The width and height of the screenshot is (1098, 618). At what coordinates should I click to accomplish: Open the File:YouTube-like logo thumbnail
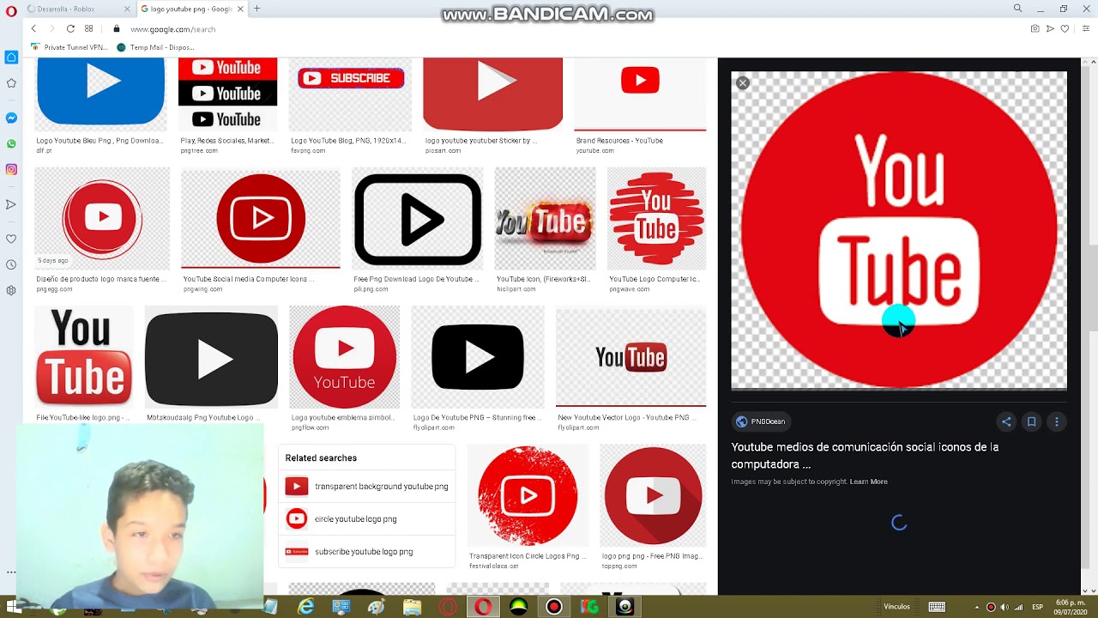point(83,356)
